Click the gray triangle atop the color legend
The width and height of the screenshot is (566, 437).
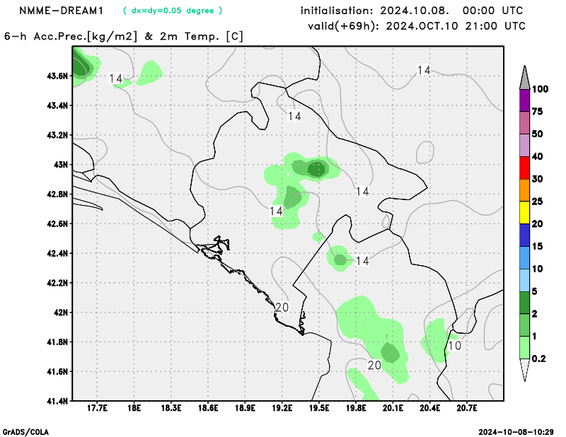point(524,78)
